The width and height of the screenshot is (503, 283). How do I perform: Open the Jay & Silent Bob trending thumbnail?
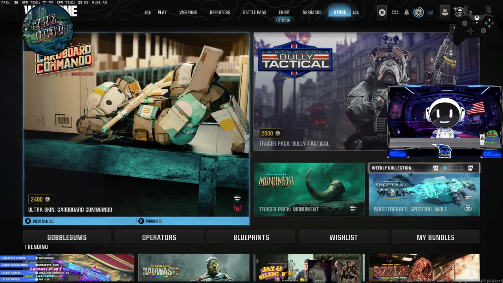309,268
